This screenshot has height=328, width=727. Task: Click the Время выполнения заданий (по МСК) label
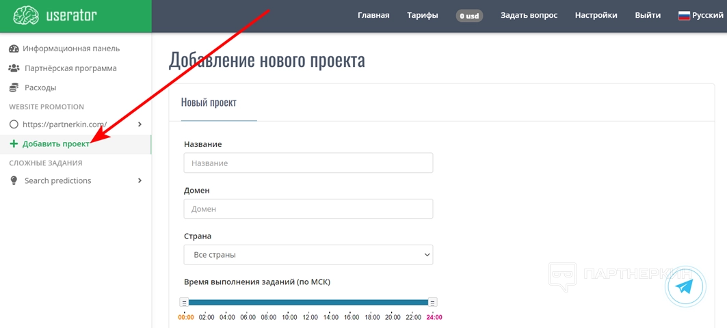click(257, 282)
